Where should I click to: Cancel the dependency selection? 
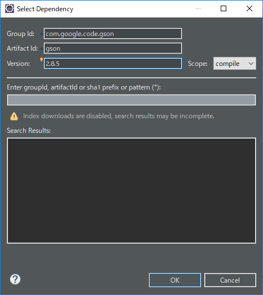pyautogui.click(x=230, y=280)
